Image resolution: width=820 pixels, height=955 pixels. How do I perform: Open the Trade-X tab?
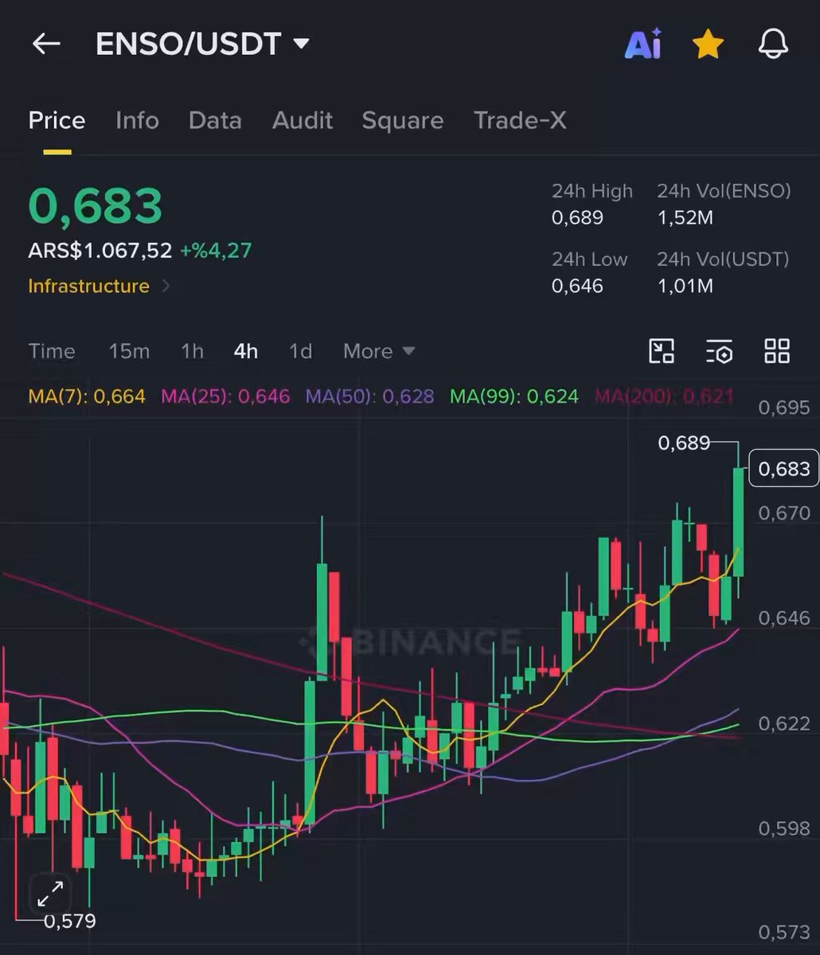pos(520,120)
